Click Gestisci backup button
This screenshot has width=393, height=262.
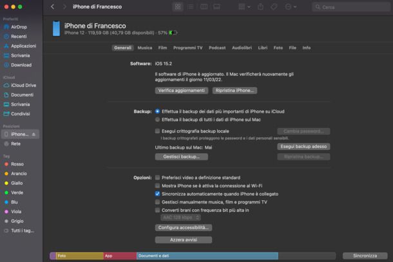(x=182, y=157)
